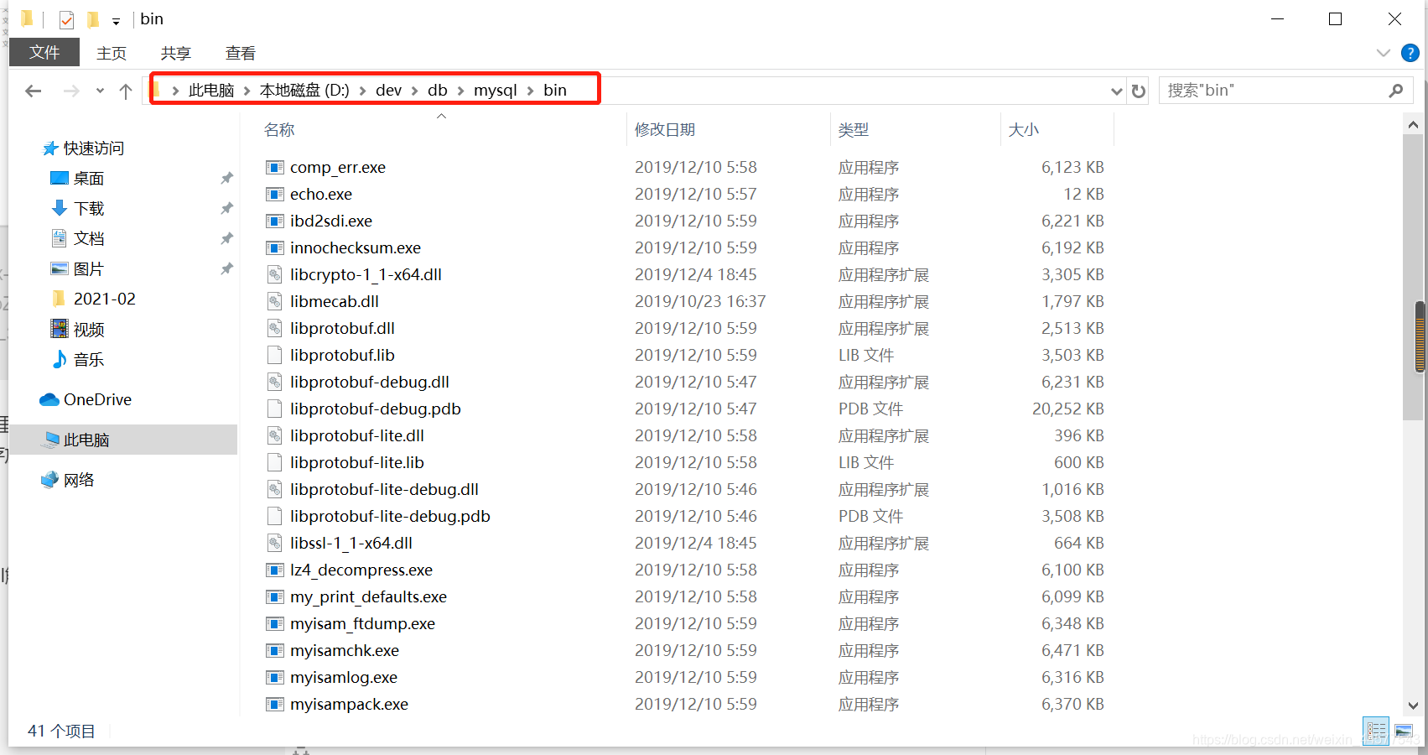Screen dimensions: 1428x755
Task: Unpin 桌面 using its pin icon
Action: click(226, 178)
